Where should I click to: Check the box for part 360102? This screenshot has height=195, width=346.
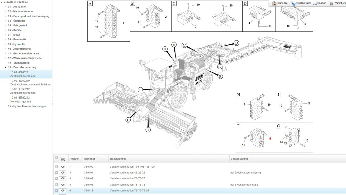pyautogui.click(x=56, y=178)
